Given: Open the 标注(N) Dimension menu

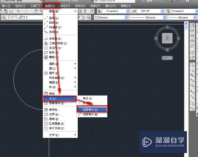Looking at the screenshot, I should coord(65,6).
